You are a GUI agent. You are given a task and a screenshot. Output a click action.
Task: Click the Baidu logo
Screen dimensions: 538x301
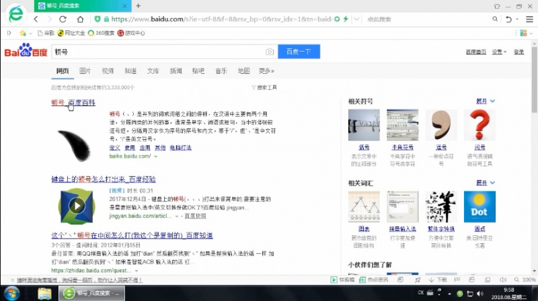[x=26, y=50]
